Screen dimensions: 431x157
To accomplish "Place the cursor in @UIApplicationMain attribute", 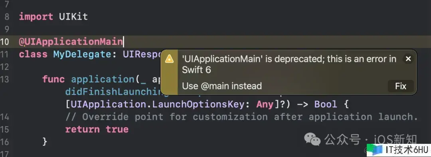I will 71,42.
